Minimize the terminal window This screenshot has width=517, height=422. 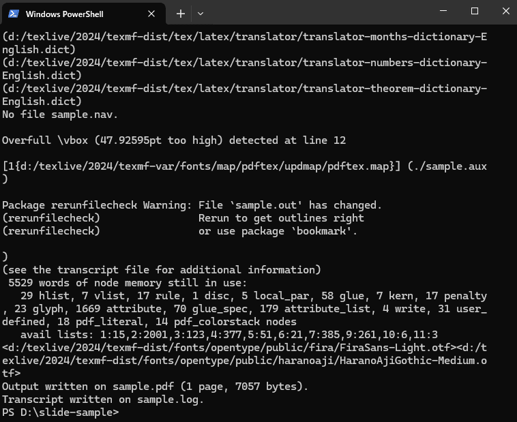[443, 11]
